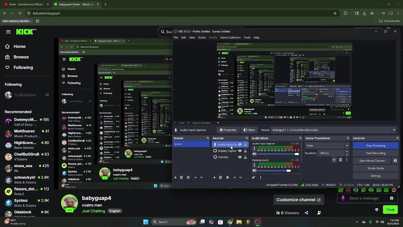Undock Sources panel icon
The height and width of the screenshot is (227, 403).
click(x=247, y=138)
